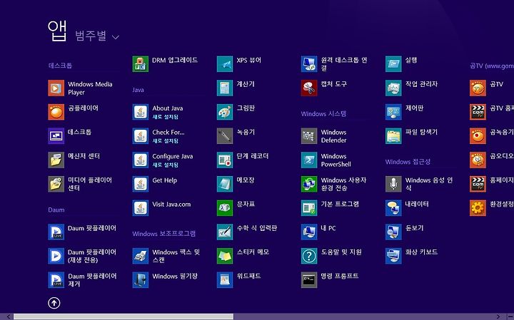Open Daum 팟플레이어 (재생 전용) icon
This screenshot has width=514, height=320.
[56, 256]
